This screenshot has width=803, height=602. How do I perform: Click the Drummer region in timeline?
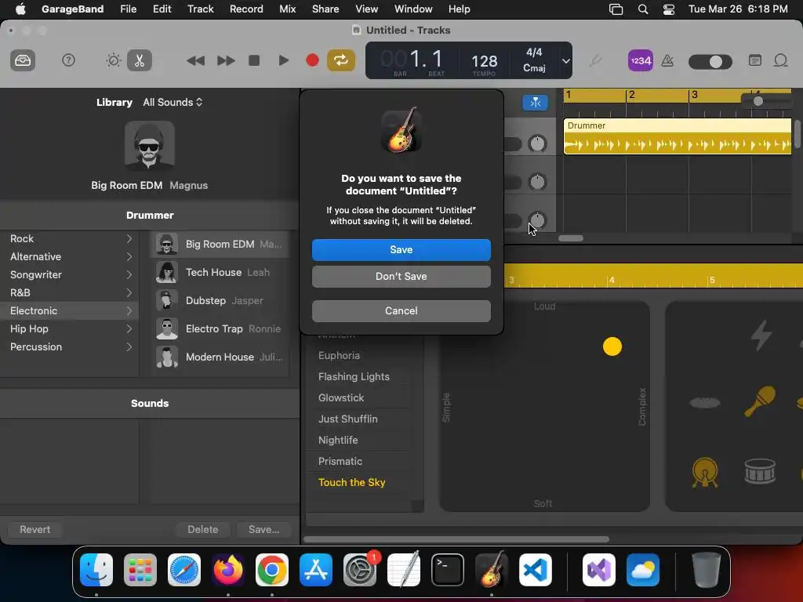(677, 136)
